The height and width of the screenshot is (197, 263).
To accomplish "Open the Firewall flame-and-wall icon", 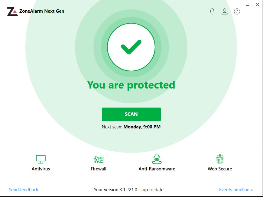I will click(99, 159).
